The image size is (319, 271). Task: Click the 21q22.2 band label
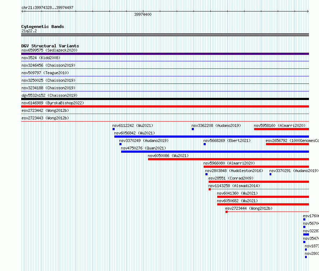coord(29,31)
